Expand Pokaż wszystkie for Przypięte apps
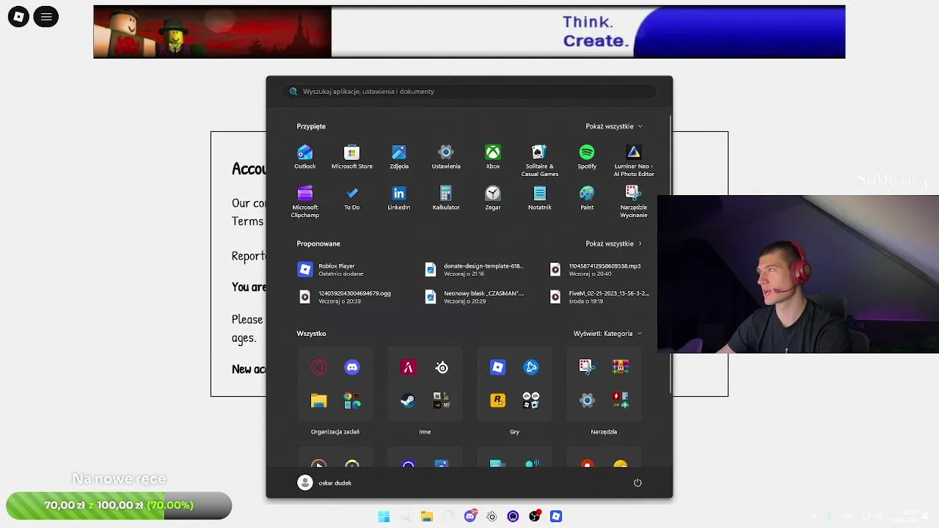The width and height of the screenshot is (939, 528). [614, 126]
